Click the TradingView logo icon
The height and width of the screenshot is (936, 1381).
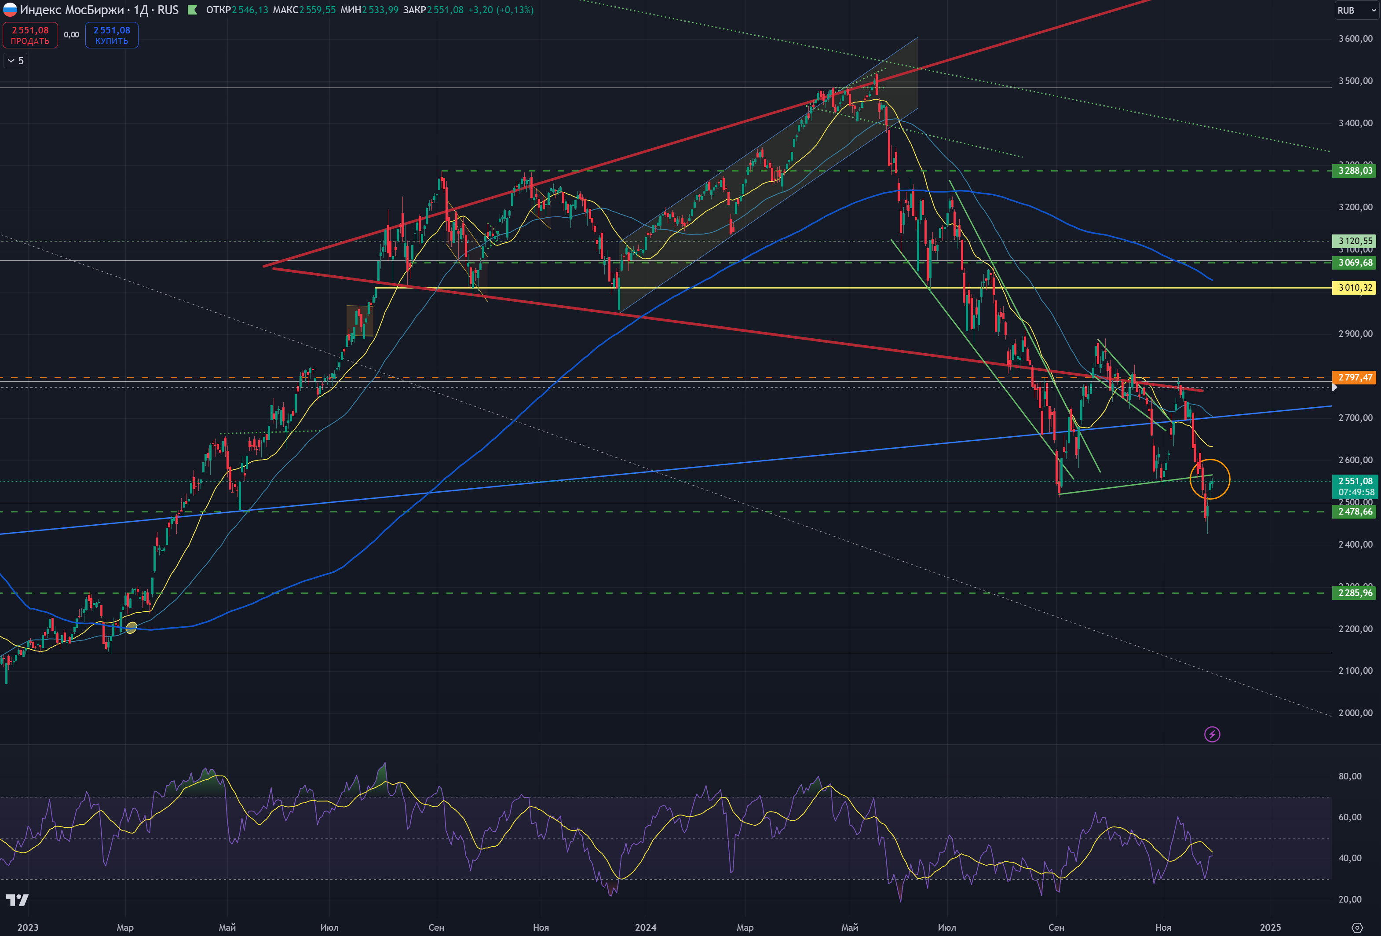click(x=17, y=900)
